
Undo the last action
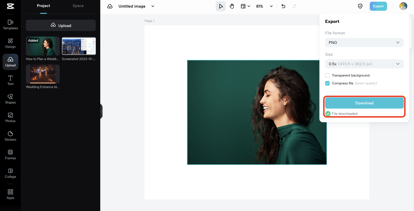[x=283, y=6]
